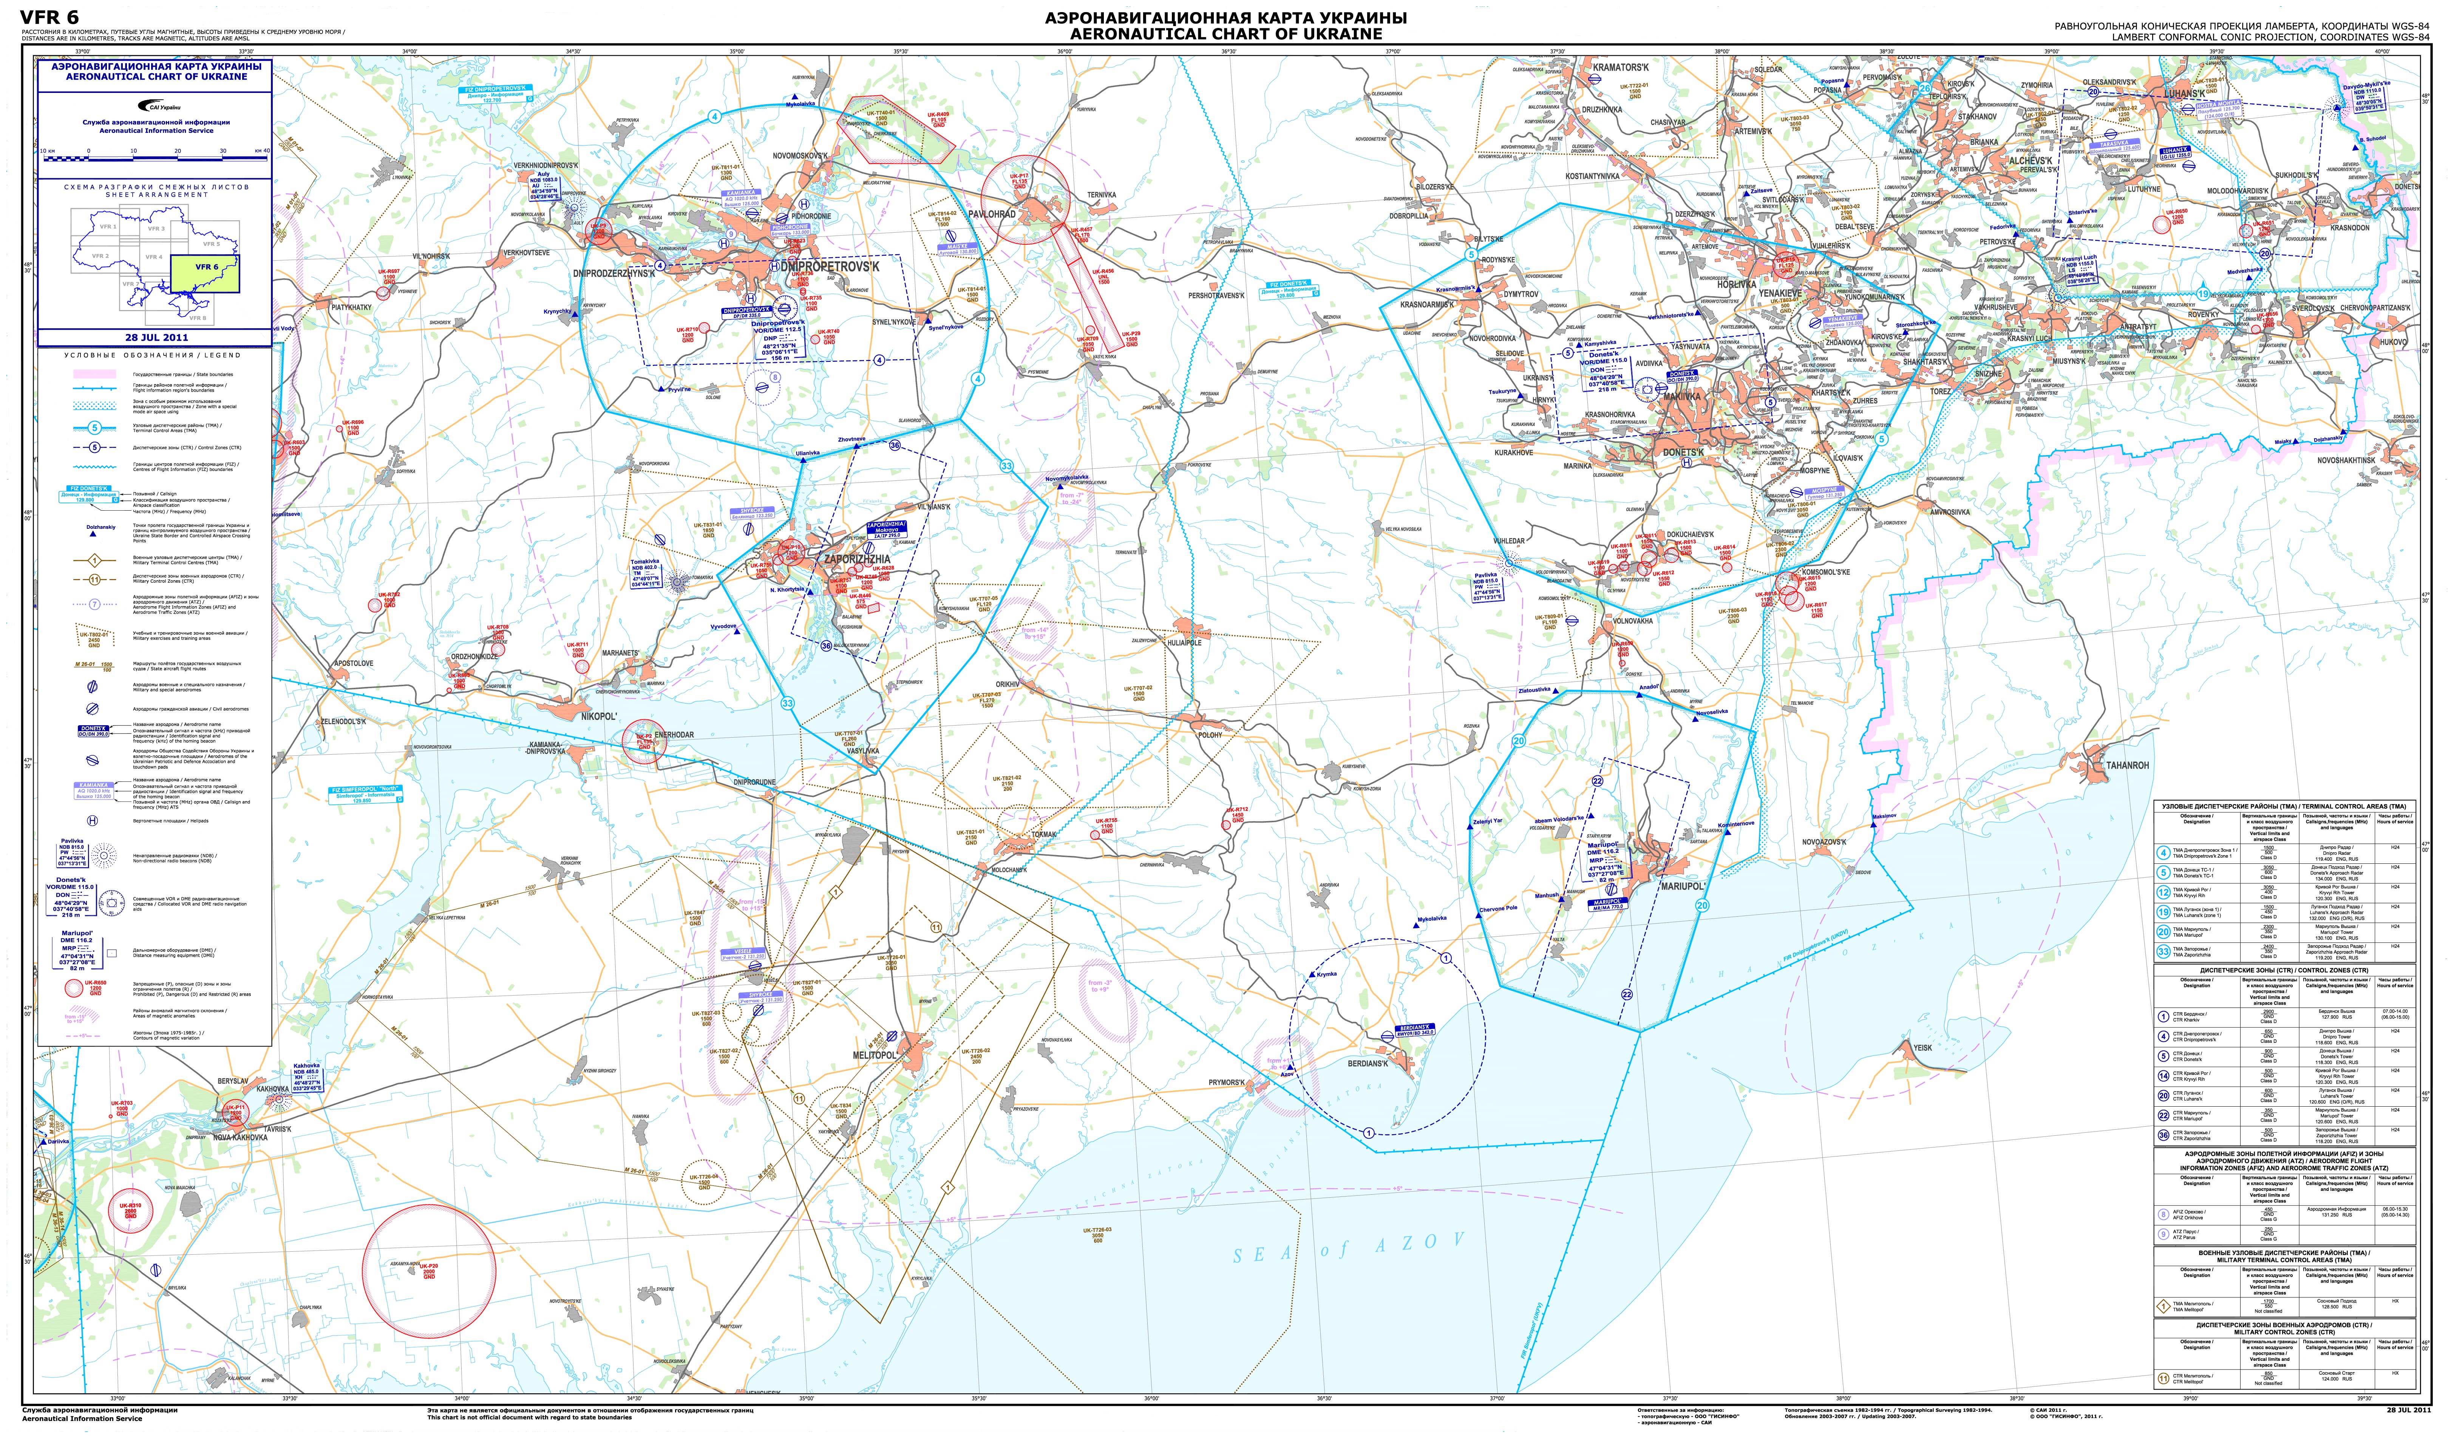Click the NIKOPOL' city label on the map

(x=599, y=716)
